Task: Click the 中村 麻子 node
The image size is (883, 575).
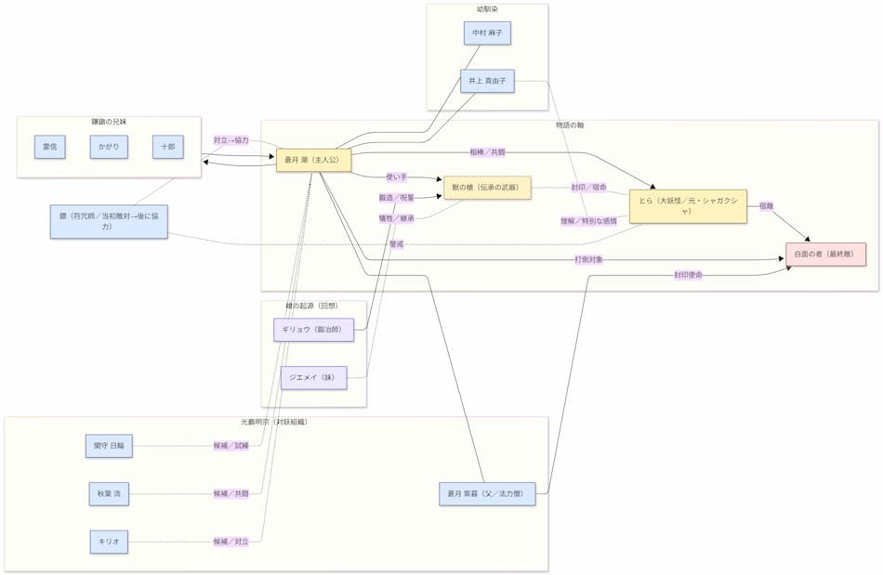Action: [487, 33]
